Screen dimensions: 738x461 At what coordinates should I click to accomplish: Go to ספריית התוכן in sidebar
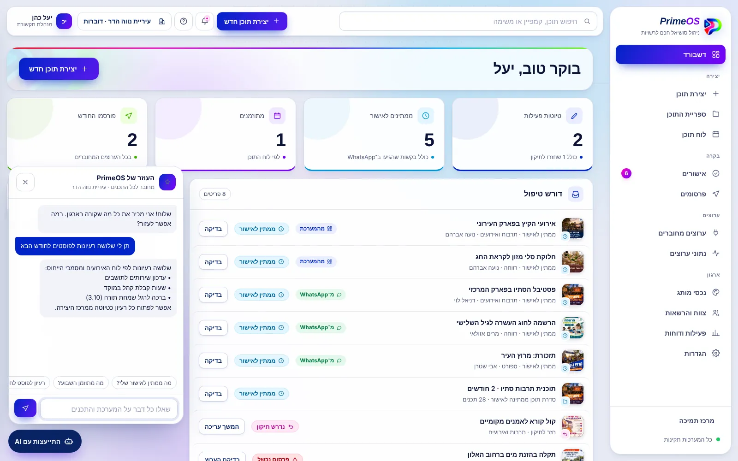(671, 114)
